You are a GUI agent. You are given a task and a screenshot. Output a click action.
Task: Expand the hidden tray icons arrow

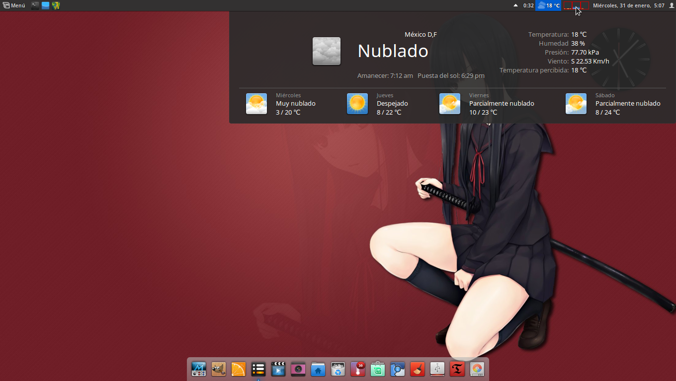515,5
